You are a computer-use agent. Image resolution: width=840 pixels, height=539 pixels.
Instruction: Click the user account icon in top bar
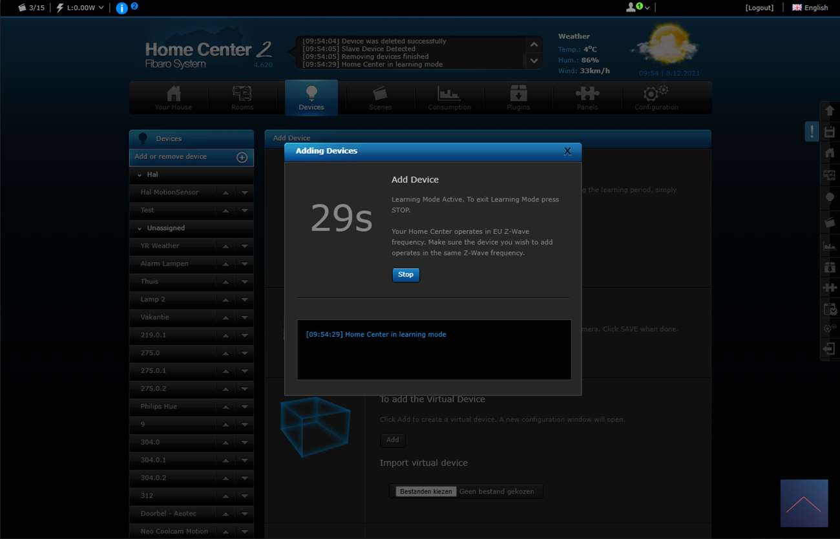pos(631,8)
